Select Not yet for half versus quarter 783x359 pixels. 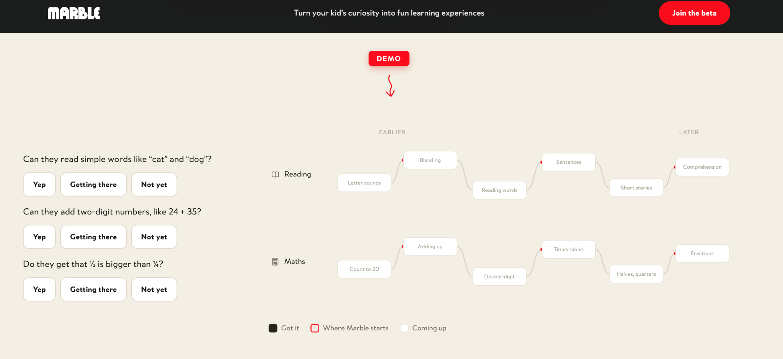154,290
